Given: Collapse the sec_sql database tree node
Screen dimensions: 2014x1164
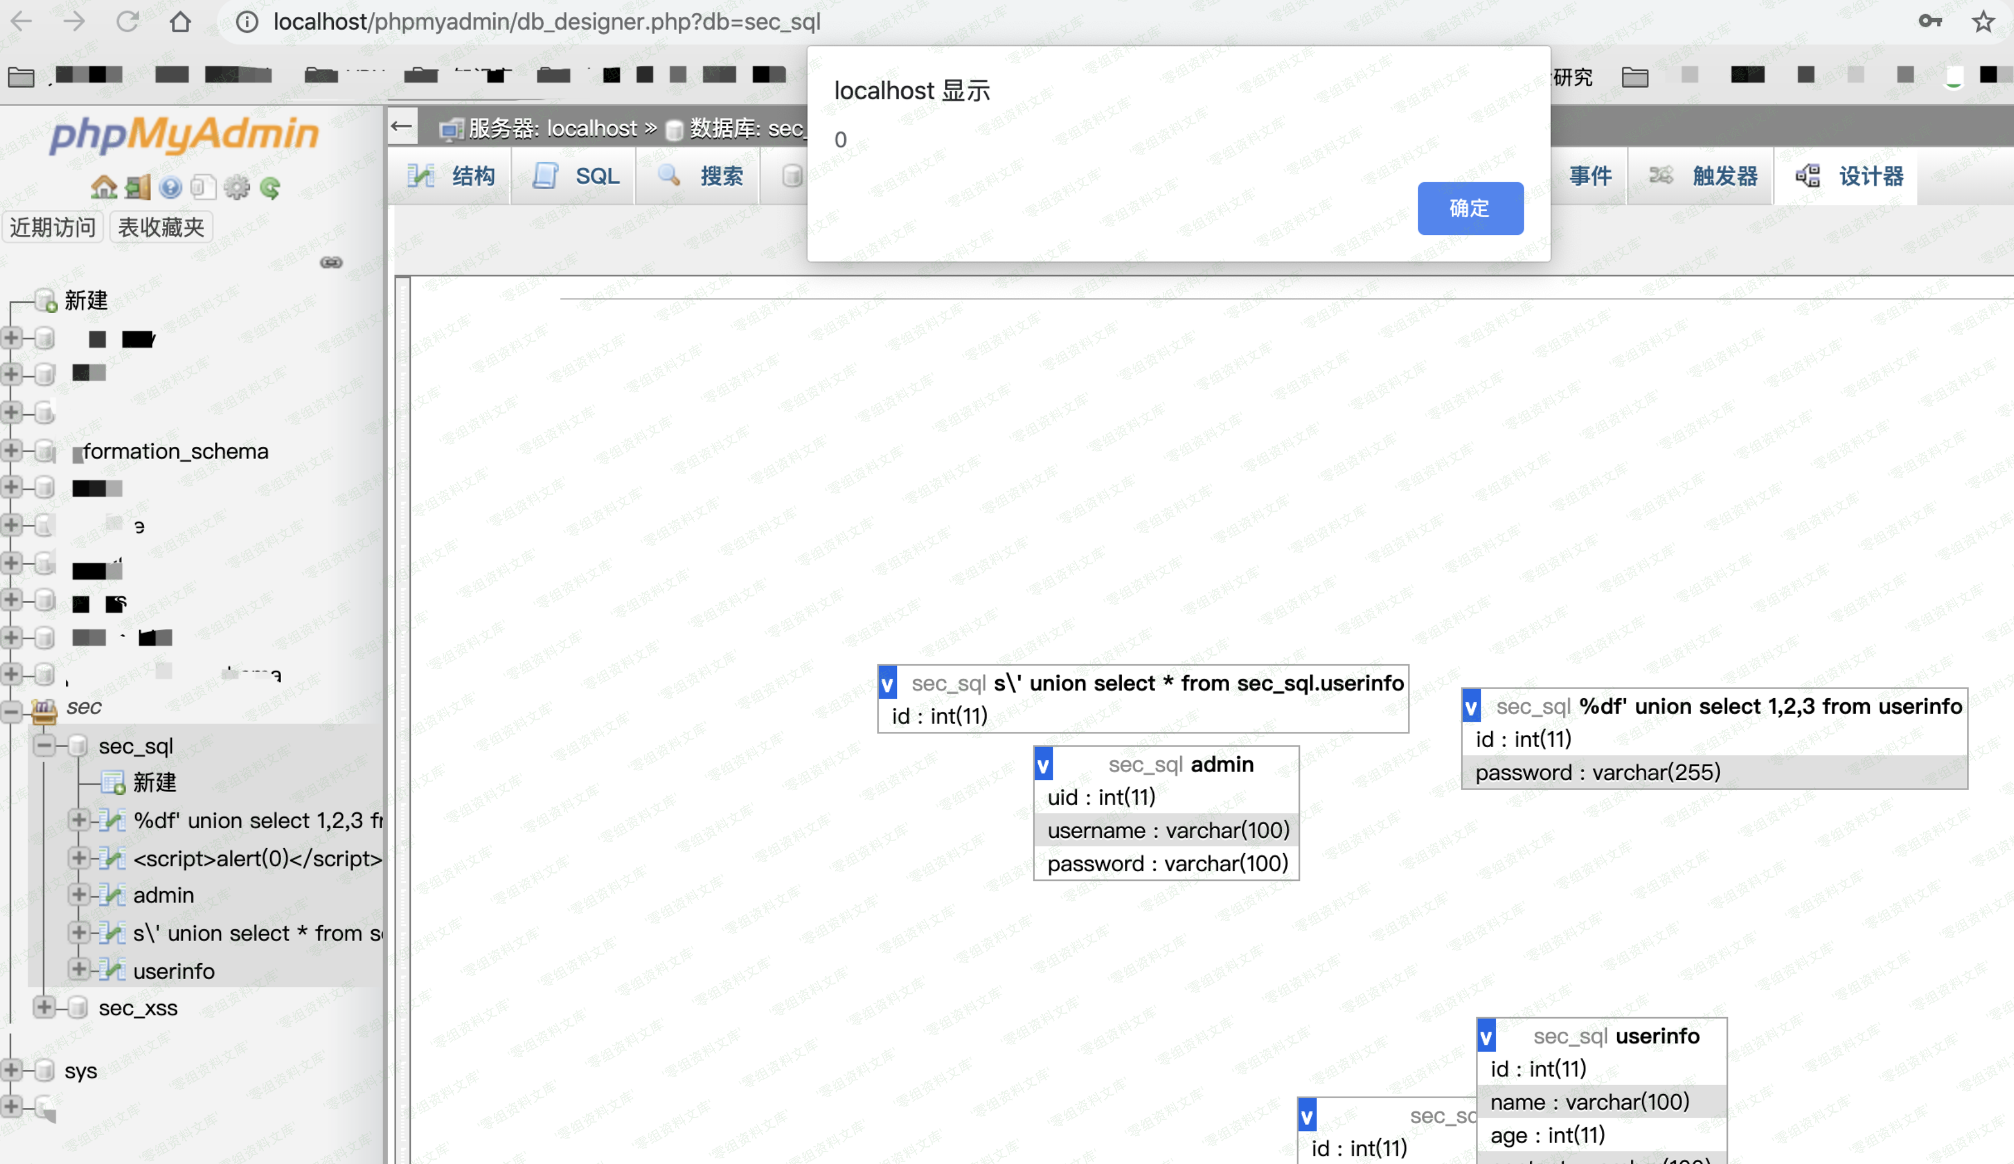Looking at the screenshot, I should (x=45, y=746).
